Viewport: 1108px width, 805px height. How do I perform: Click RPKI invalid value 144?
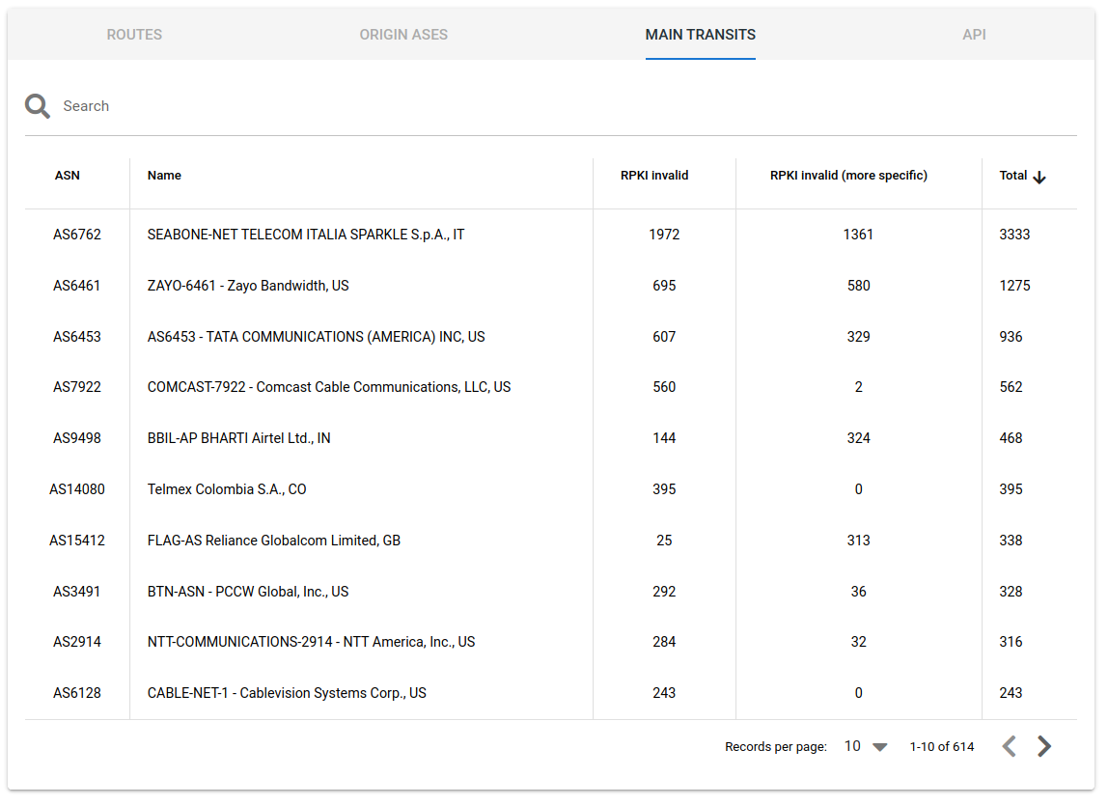[x=664, y=438]
